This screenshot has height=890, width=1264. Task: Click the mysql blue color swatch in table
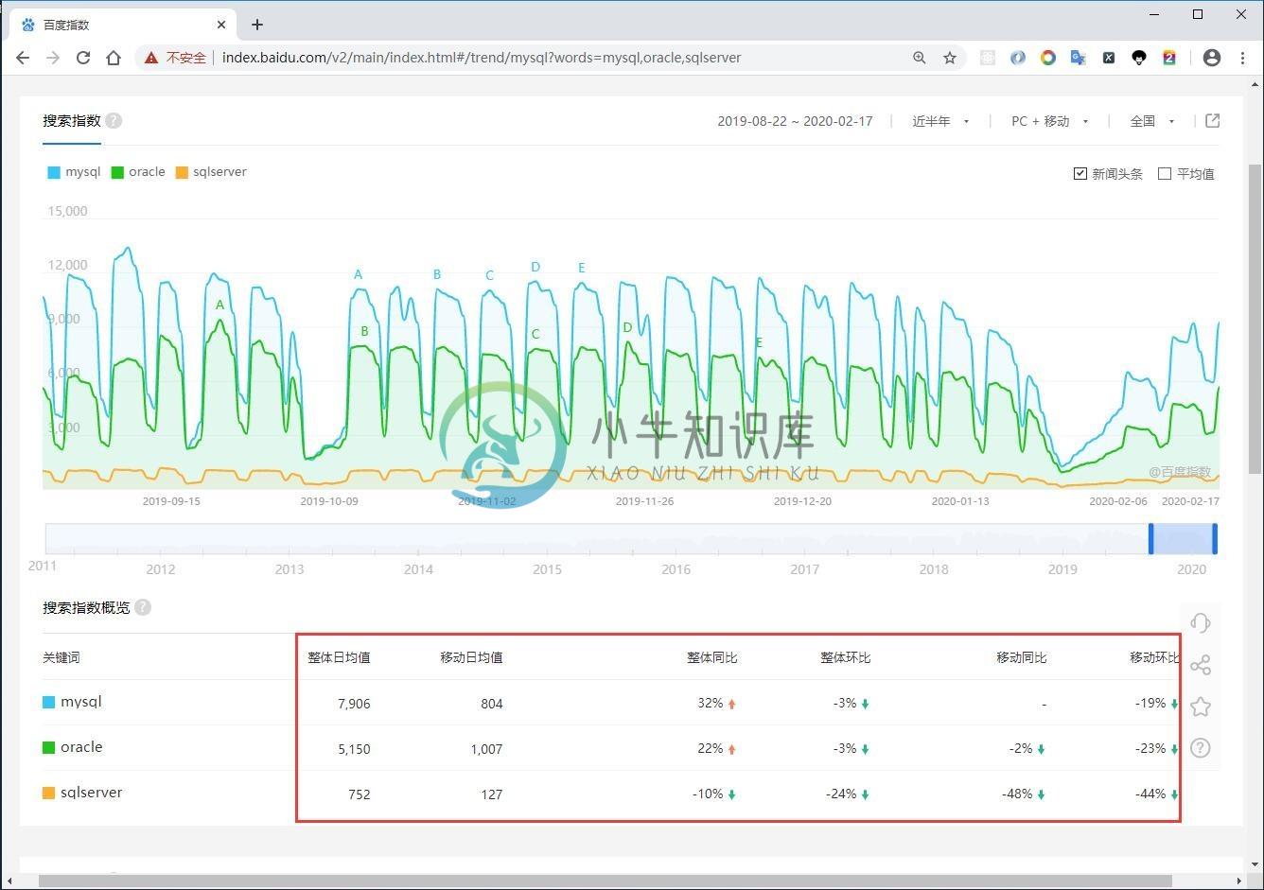click(49, 703)
